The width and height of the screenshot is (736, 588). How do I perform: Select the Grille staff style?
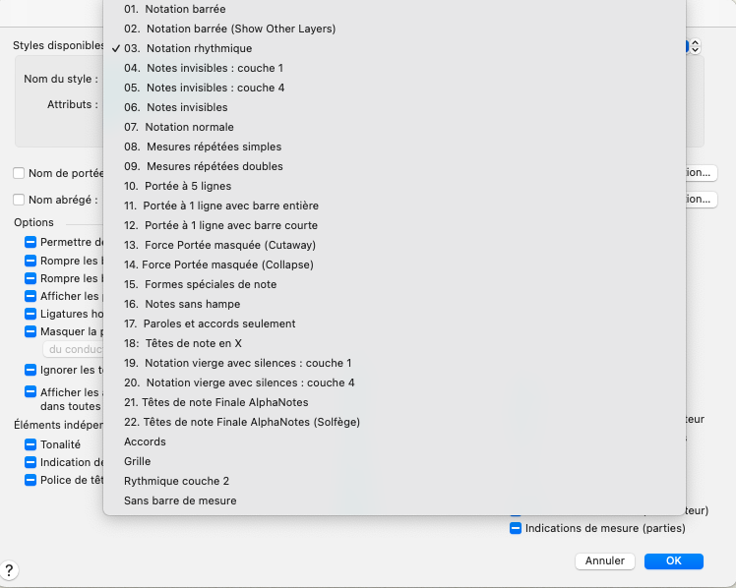pos(138,461)
